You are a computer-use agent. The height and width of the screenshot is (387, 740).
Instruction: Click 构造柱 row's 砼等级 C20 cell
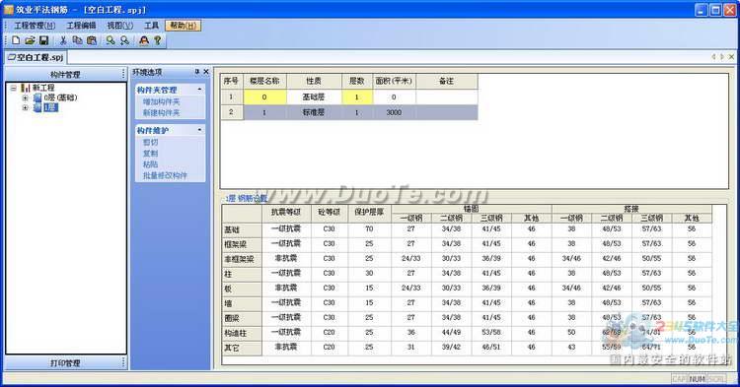[x=329, y=333]
